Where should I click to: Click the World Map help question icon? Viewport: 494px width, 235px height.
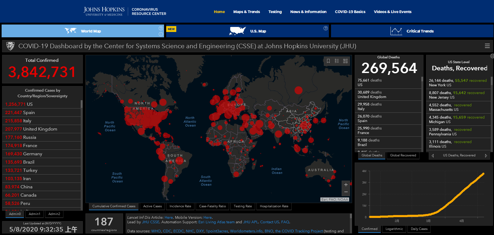161,28
